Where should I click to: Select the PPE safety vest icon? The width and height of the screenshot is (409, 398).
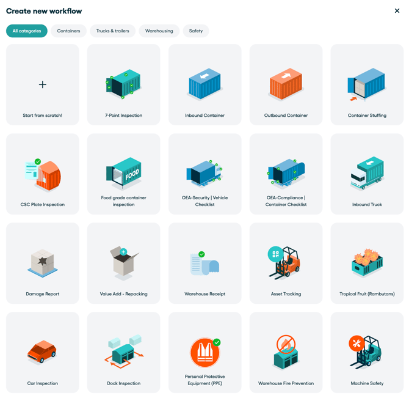pyautogui.click(x=204, y=353)
